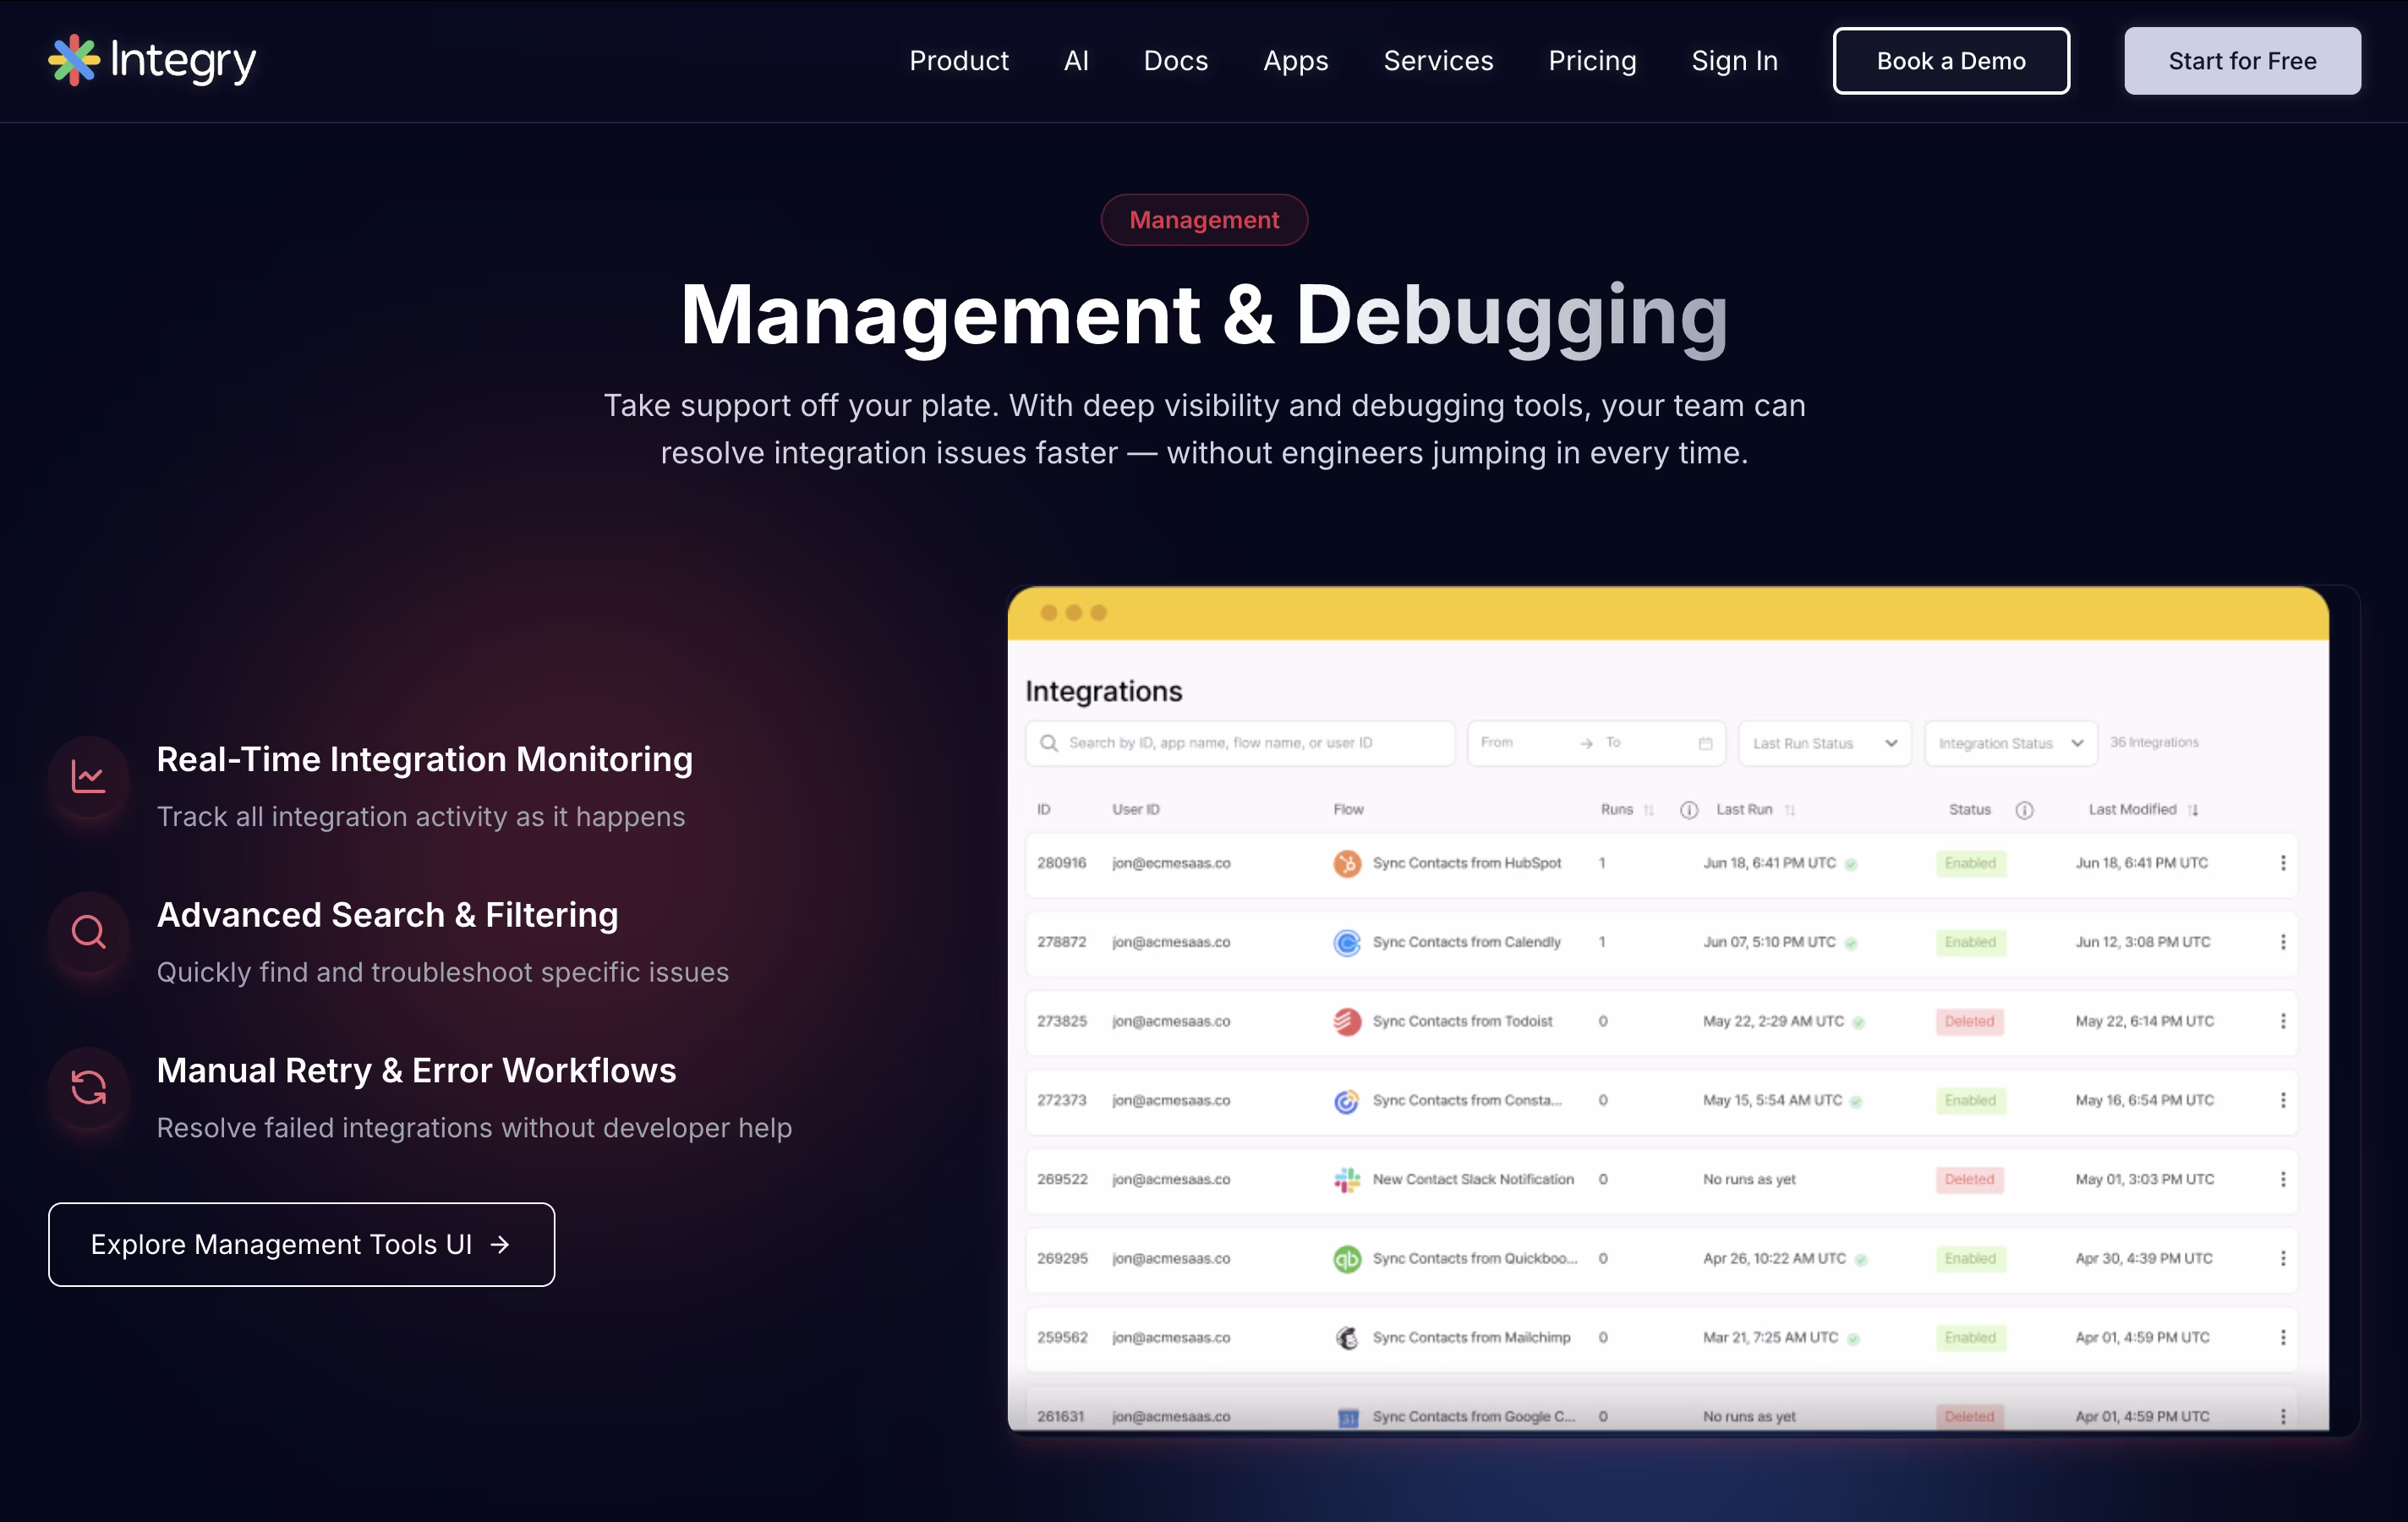The image size is (2408, 1522).
Task: Expand the Integration Status dropdown
Action: pyautogui.click(x=2010, y=743)
